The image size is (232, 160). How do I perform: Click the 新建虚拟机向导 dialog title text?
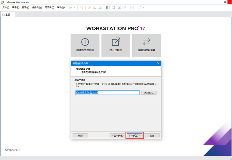80,63
